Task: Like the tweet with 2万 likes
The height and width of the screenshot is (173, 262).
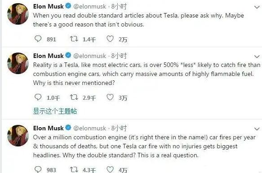Action: point(110,39)
